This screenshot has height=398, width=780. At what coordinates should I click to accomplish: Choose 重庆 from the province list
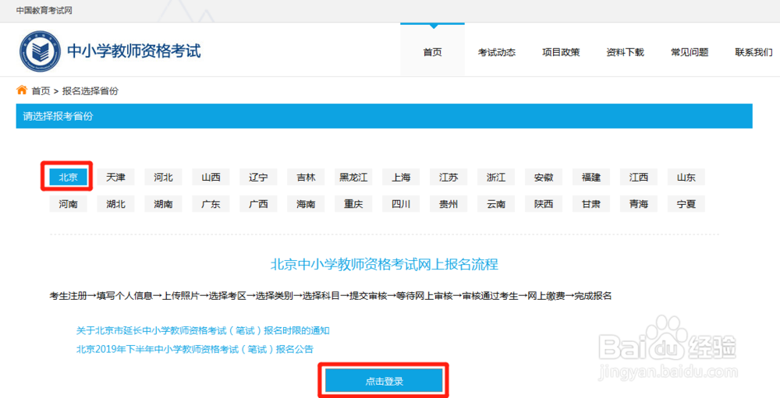point(353,204)
